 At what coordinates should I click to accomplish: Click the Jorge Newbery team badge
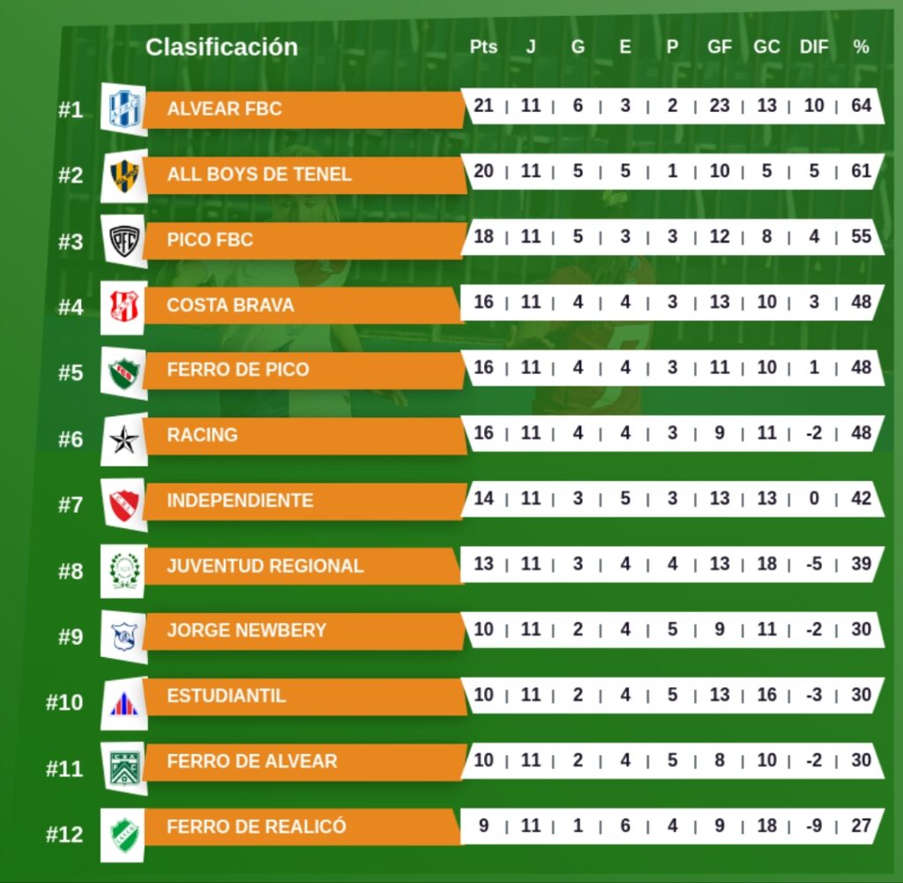[x=123, y=633]
